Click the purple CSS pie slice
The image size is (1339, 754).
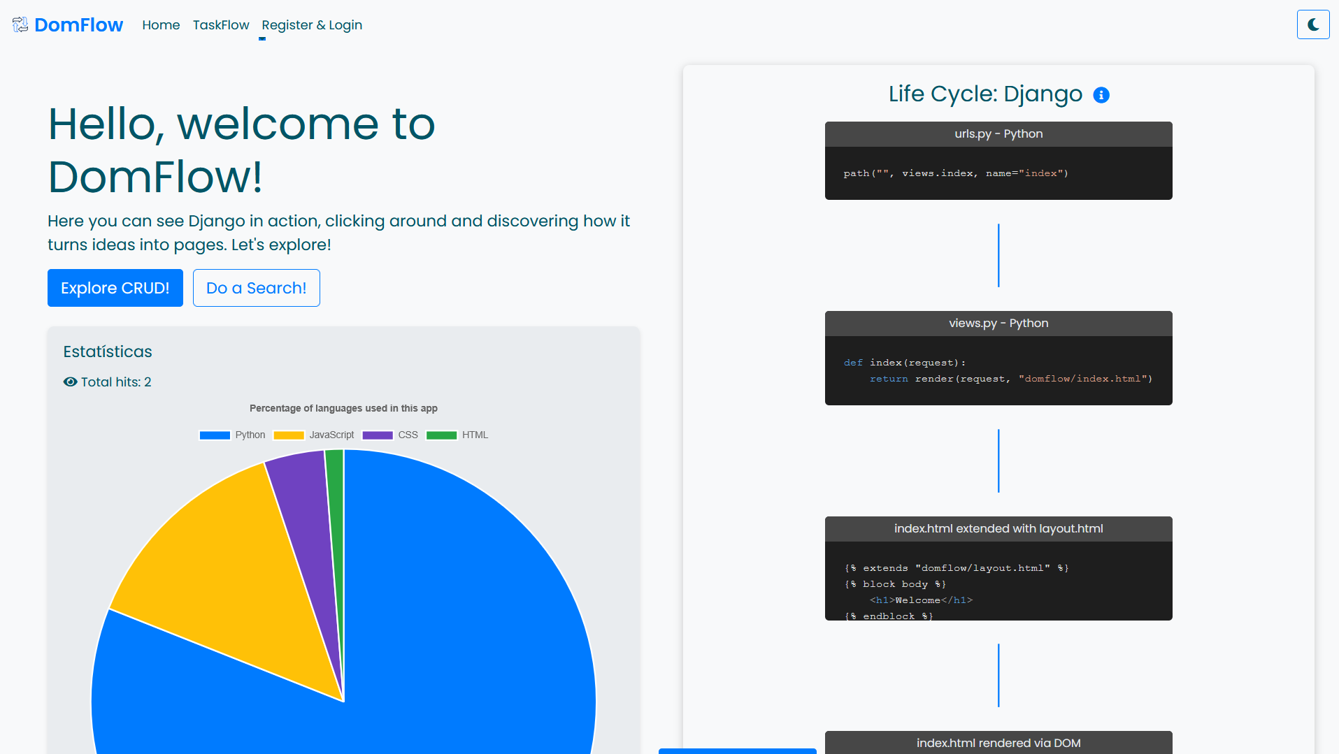point(308,524)
